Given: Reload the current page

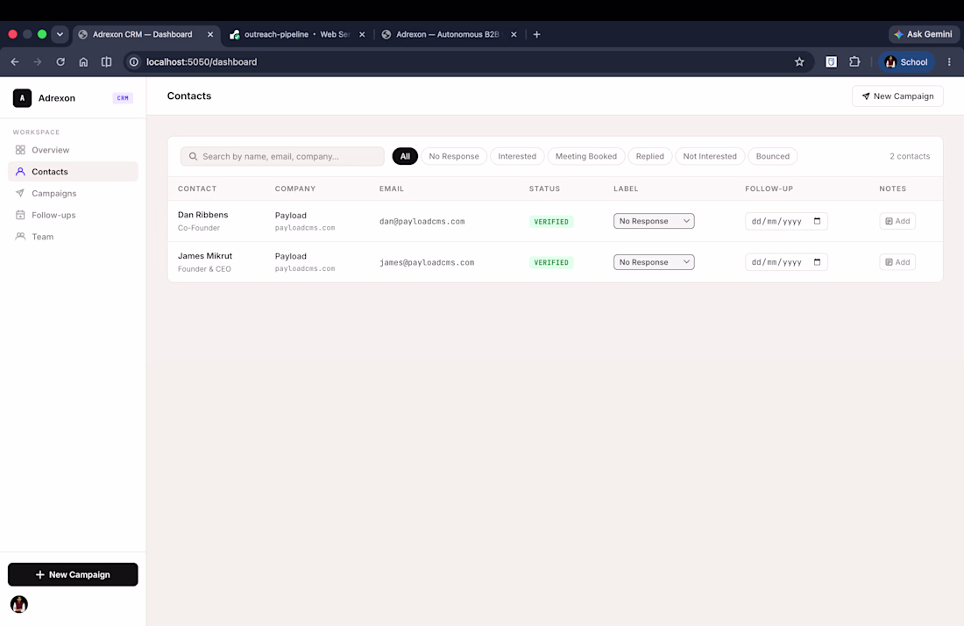Looking at the screenshot, I should (x=60, y=61).
